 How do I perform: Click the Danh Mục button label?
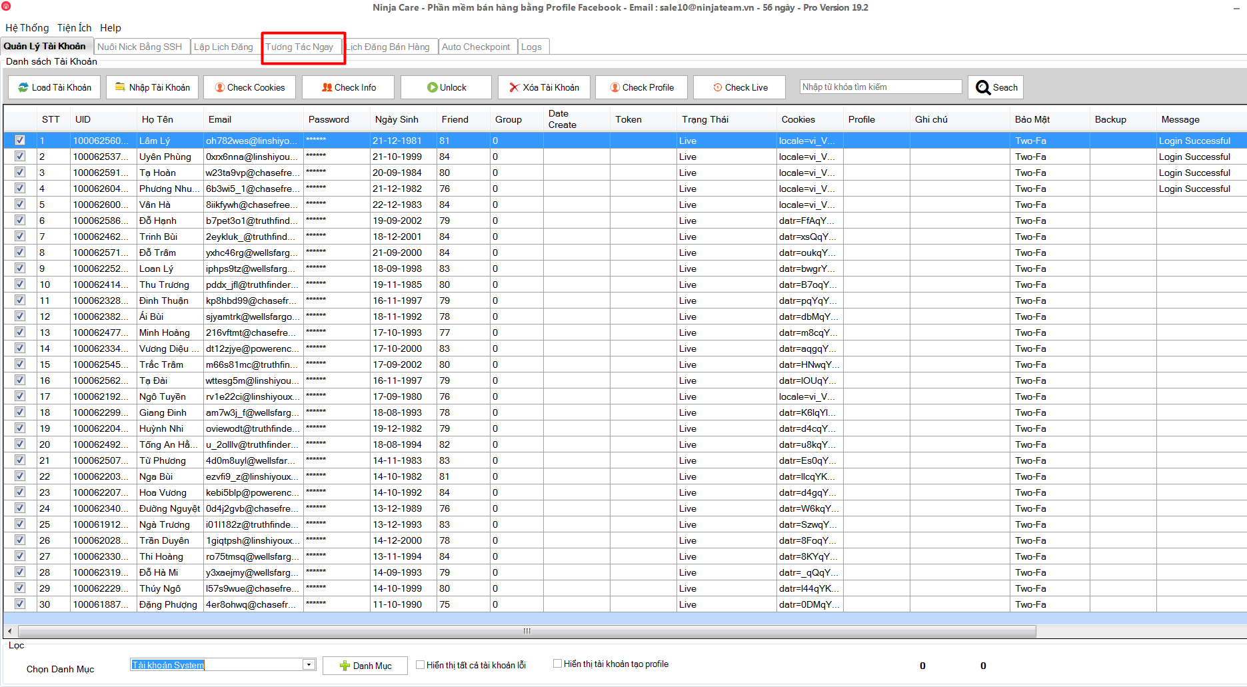(x=373, y=666)
